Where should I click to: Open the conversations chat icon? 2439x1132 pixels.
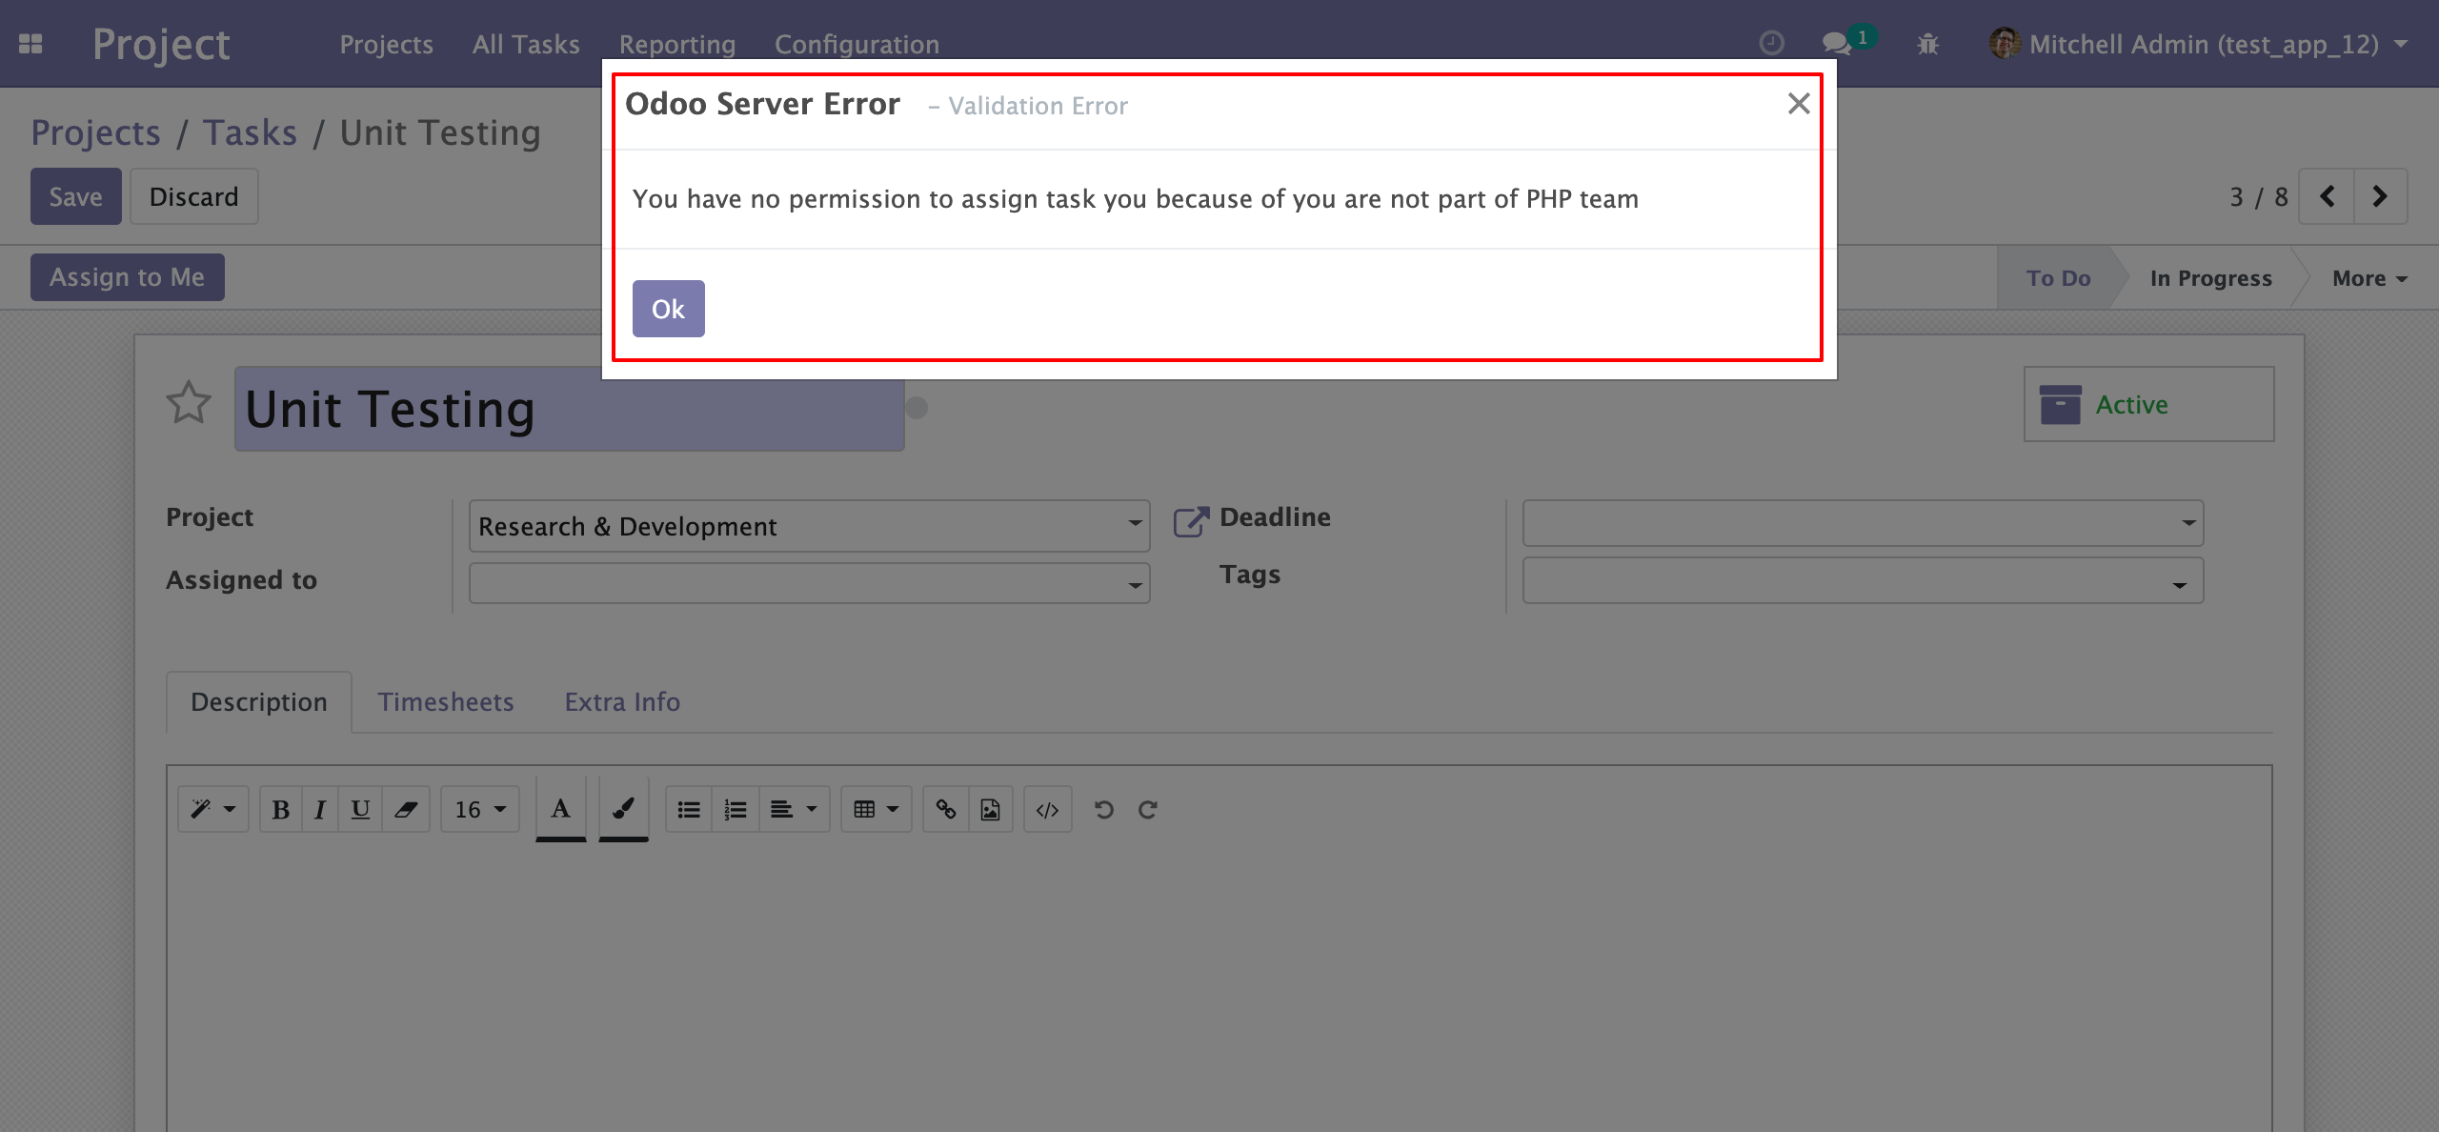point(1836,44)
